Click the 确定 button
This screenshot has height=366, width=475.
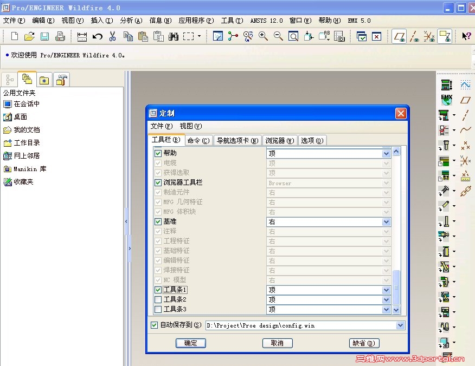(x=190, y=343)
